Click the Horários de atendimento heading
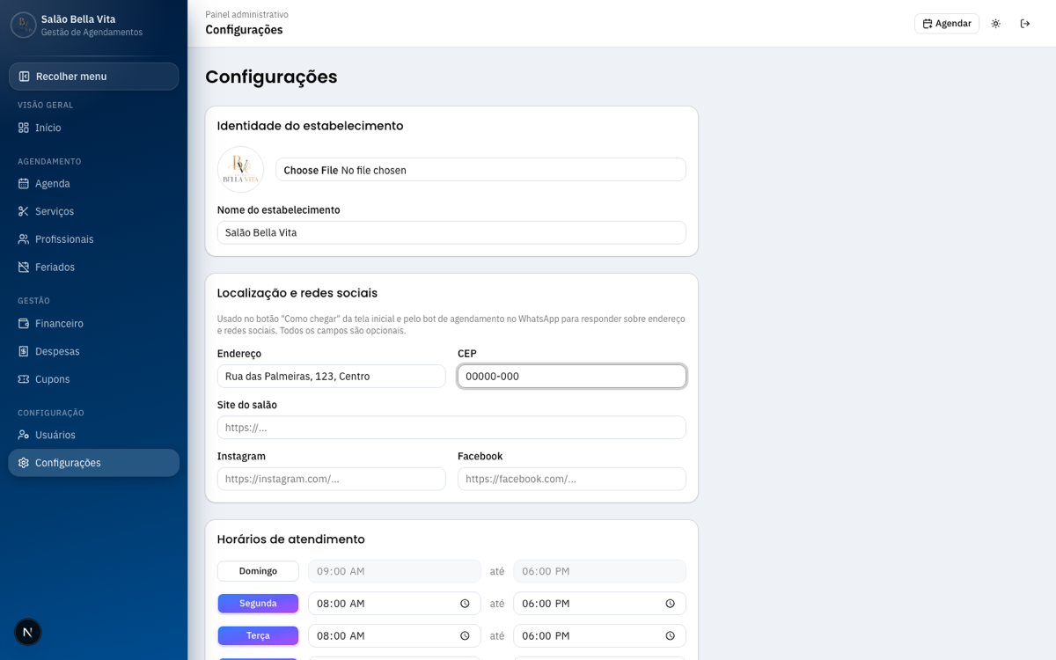 tap(290, 539)
